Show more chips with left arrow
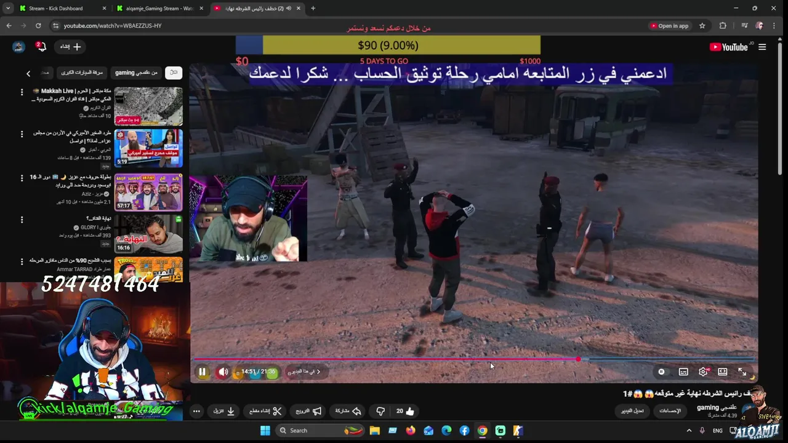Viewport: 788px width, 443px height. (x=28, y=73)
